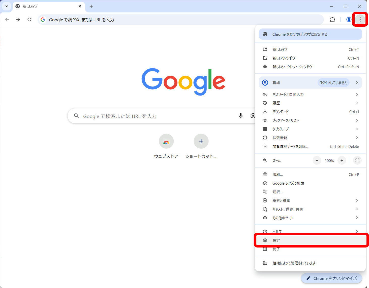
Task: Click the printer icon beside 印刷
Action: point(265,175)
